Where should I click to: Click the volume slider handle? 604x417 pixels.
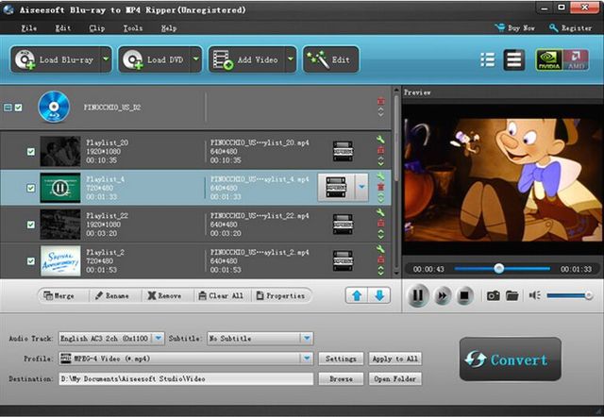tap(588, 295)
